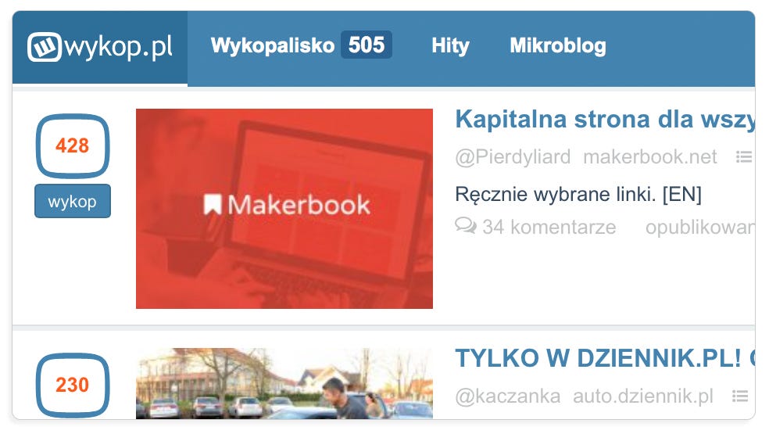
Task: Visit the @Pierdyliard user profile
Action: point(513,157)
